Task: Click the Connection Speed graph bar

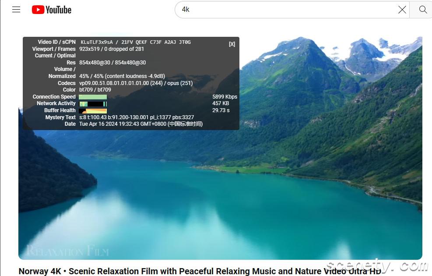Action: [93, 97]
